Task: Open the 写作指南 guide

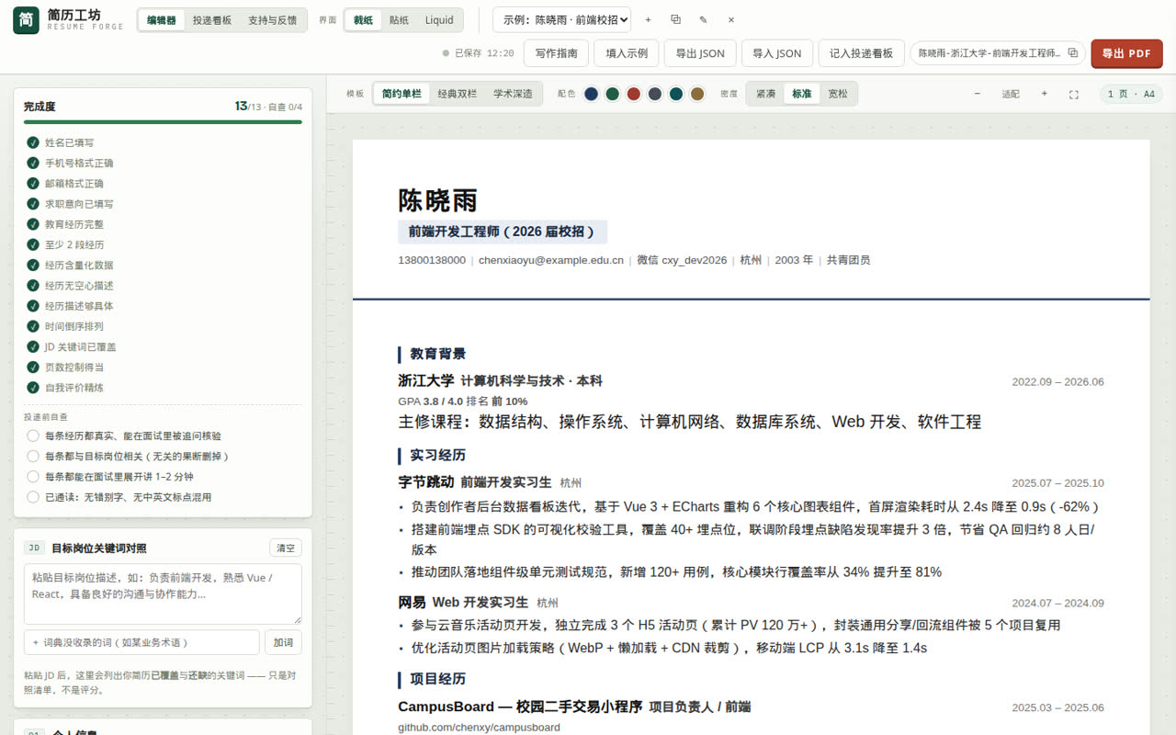Action: (x=556, y=53)
